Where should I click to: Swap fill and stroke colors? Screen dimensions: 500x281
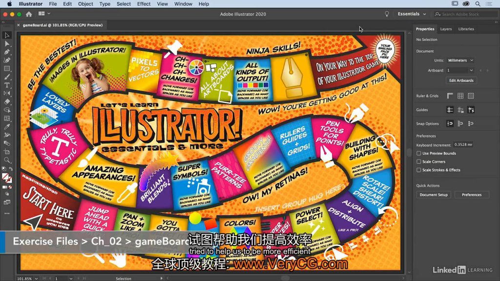(x=11, y=168)
